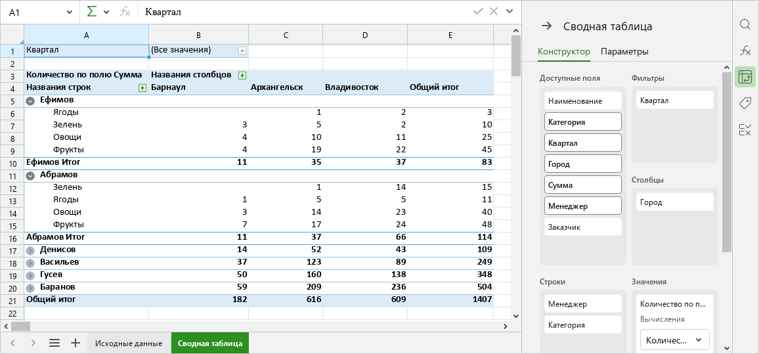Image resolution: width=759 pixels, height=354 pixels.
Task: Open the tags panel from sidebar
Action: [745, 102]
